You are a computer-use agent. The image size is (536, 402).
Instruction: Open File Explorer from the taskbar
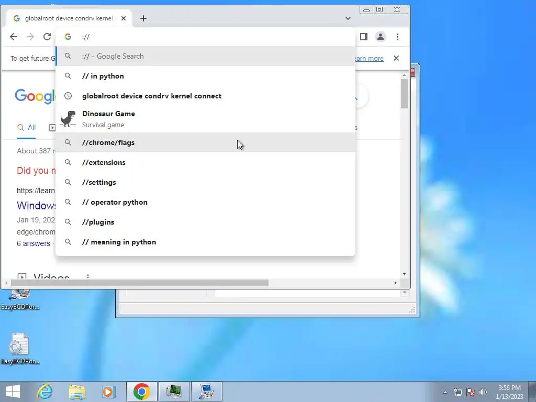pyautogui.click(x=77, y=392)
